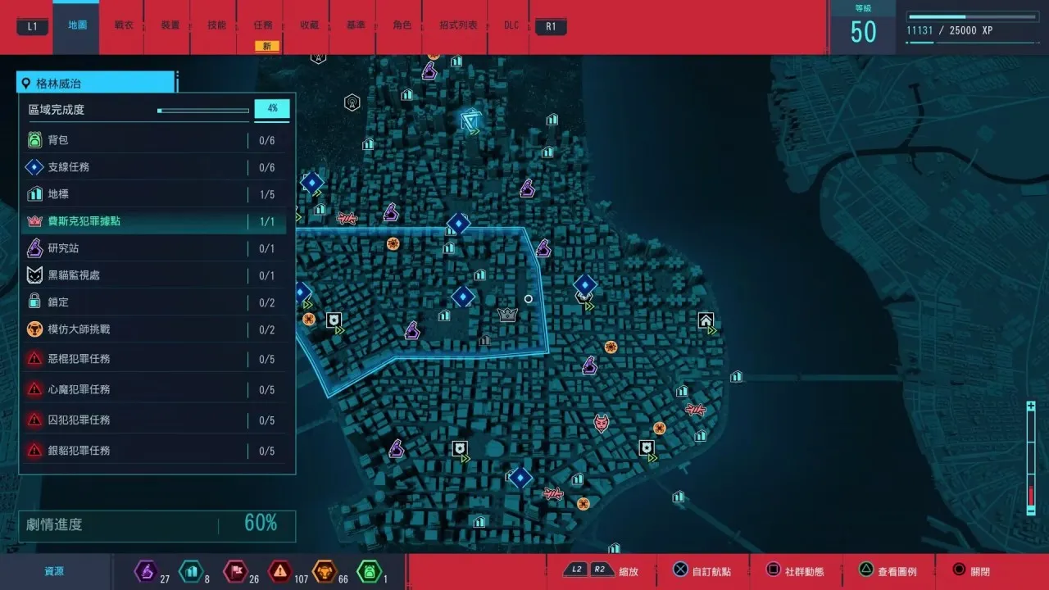1049x590 pixels.
Task: Select the 囚犯犯罪任務 row
Action: 152,420
